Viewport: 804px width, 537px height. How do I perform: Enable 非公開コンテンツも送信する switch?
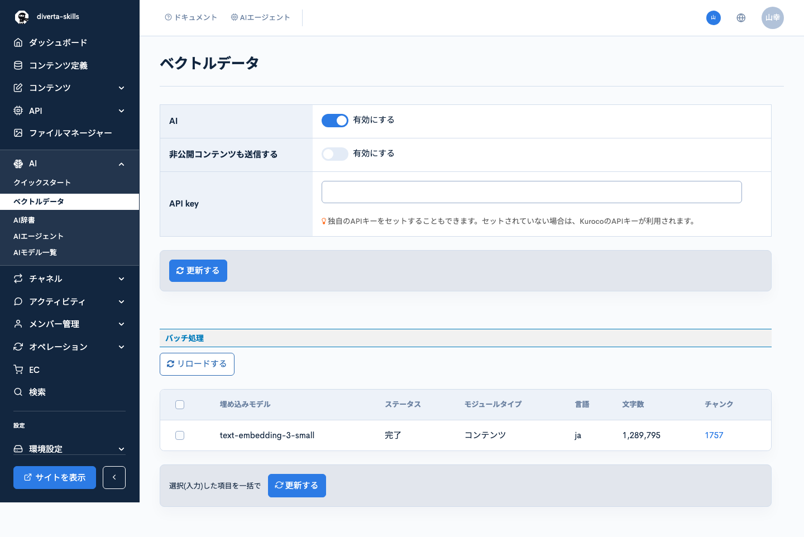[335, 154]
